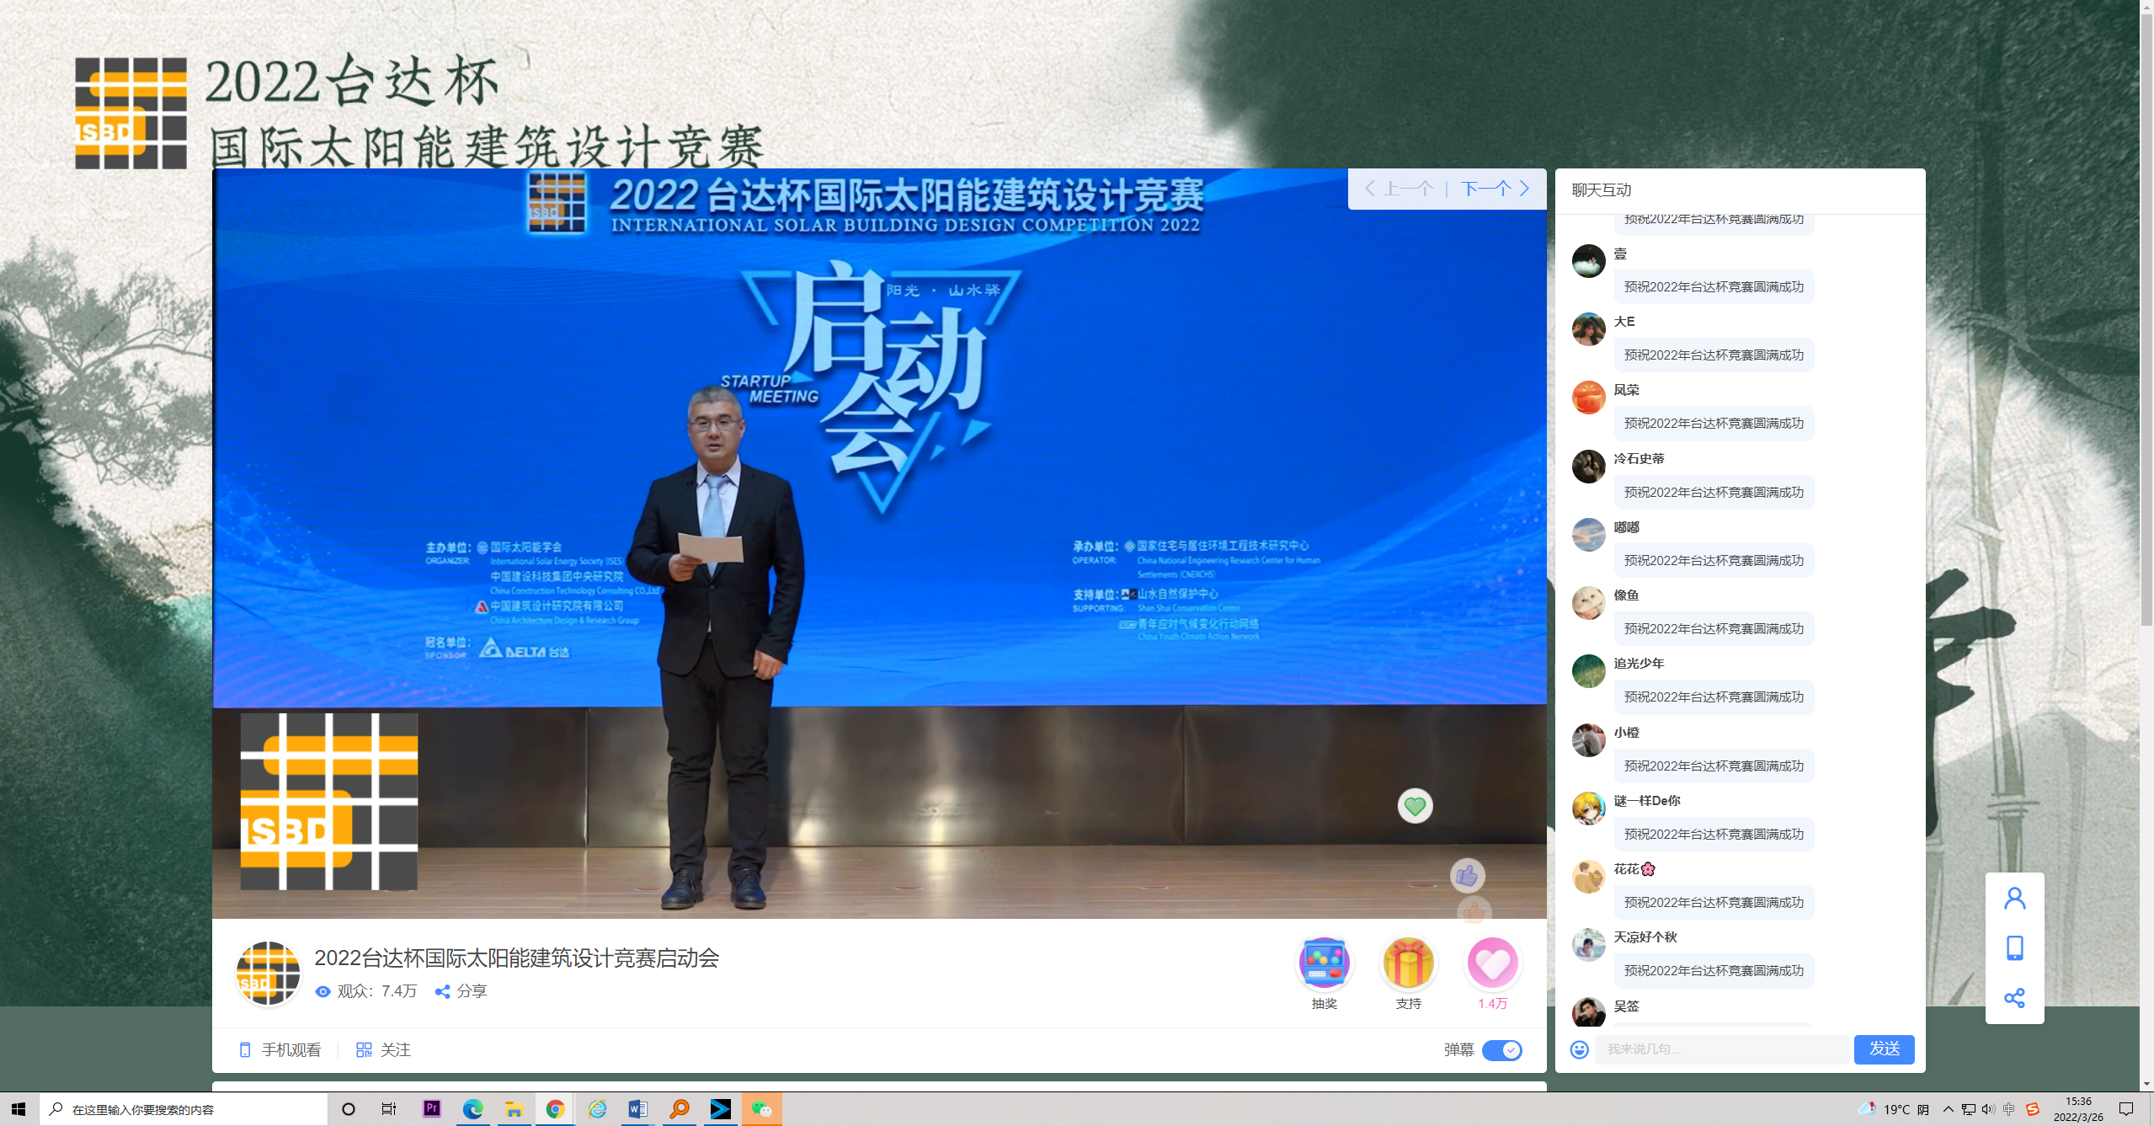Screen dimensions: 2154x1126
Task: Open WeChat from the taskbar
Action: tap(761, 1109)
